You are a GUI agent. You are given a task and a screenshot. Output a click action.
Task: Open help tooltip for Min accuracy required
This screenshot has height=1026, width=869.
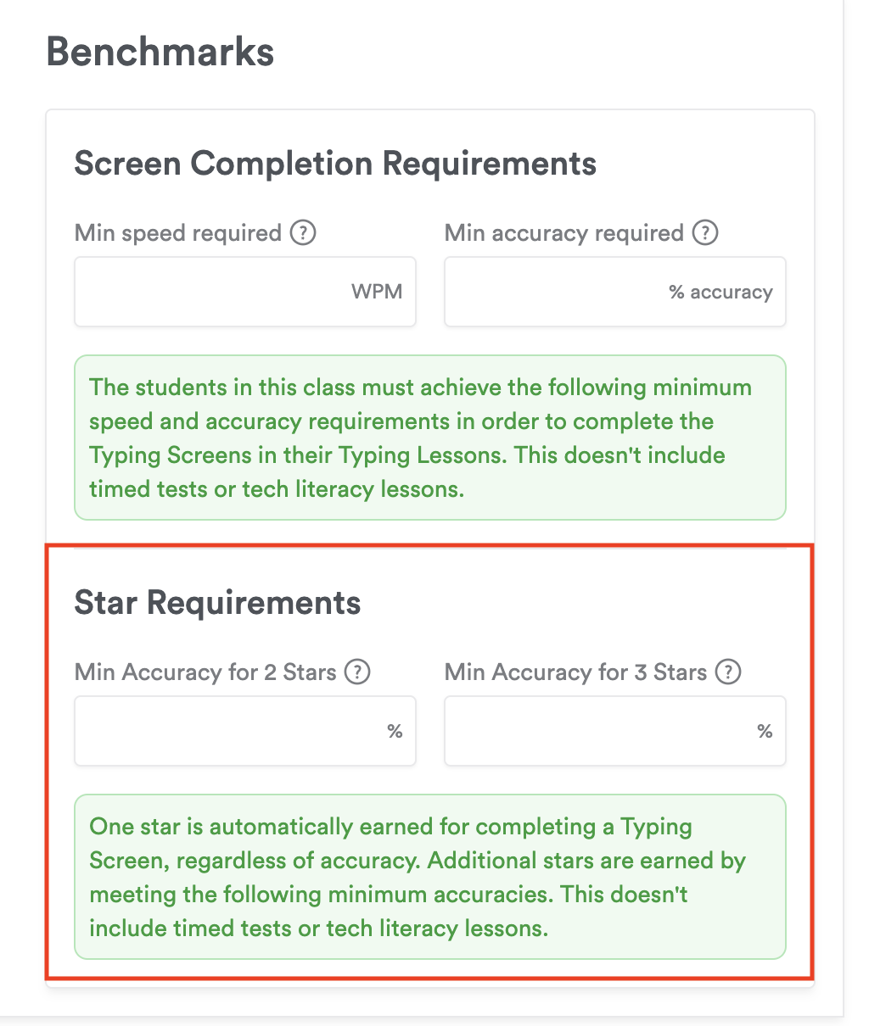pos(705,232)
